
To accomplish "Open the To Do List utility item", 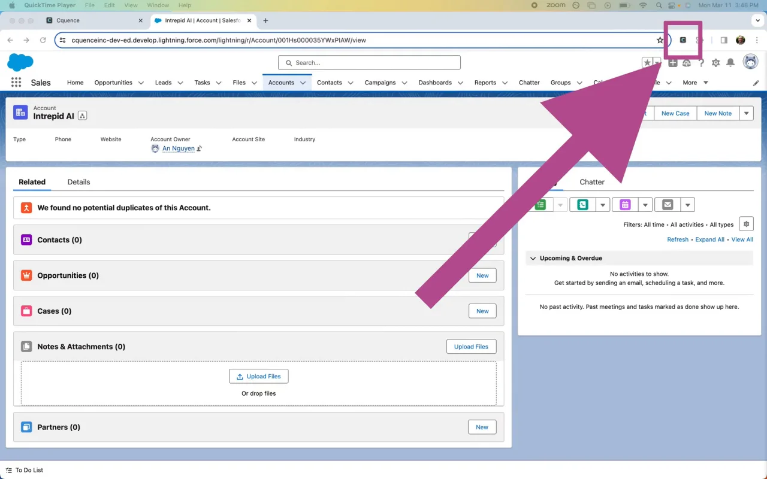I will tap(25, 470).
